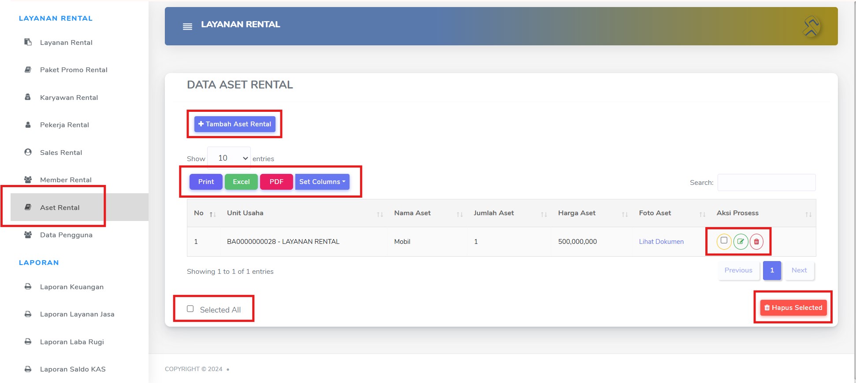Open Laporan Keuangan report
This screenshot has height=383, width=856.
click(x=72, y=287)
